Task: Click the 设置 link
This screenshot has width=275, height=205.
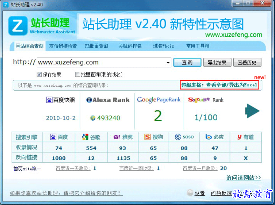Action: [199, 193]
